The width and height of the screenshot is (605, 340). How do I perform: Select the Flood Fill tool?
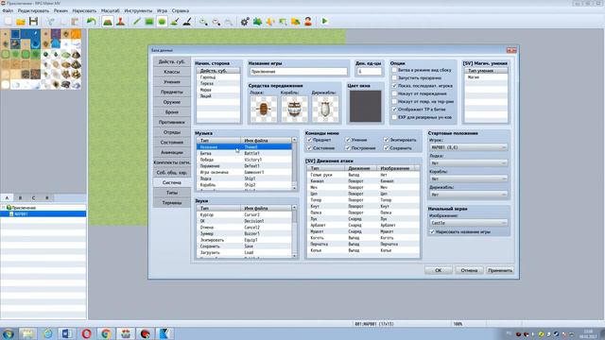click(x=174, y=21)
